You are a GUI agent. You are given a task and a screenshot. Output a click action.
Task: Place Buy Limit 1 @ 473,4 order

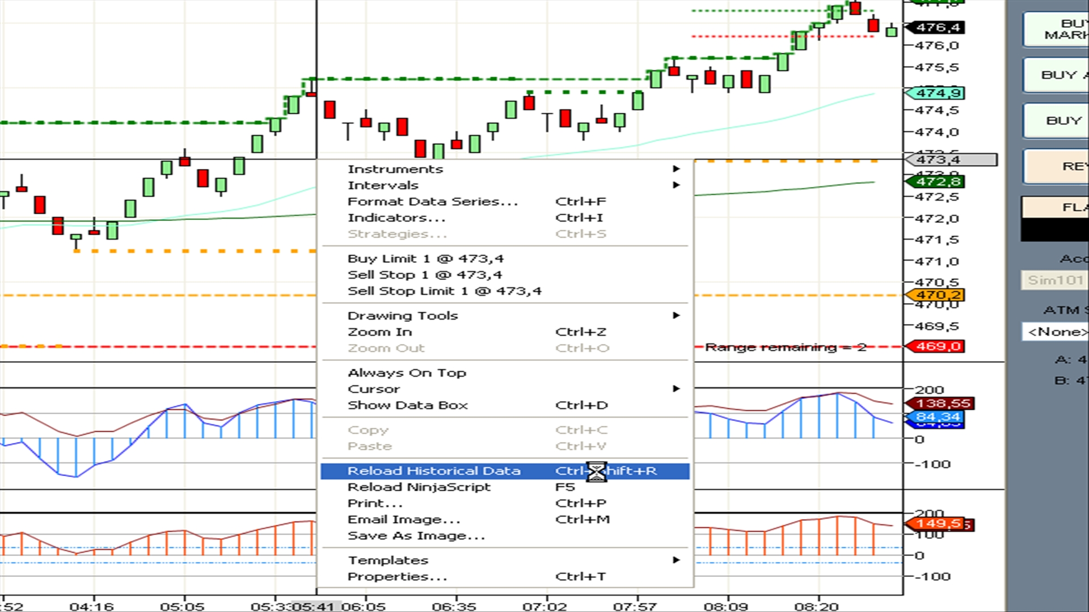click(x=425, y=259)
